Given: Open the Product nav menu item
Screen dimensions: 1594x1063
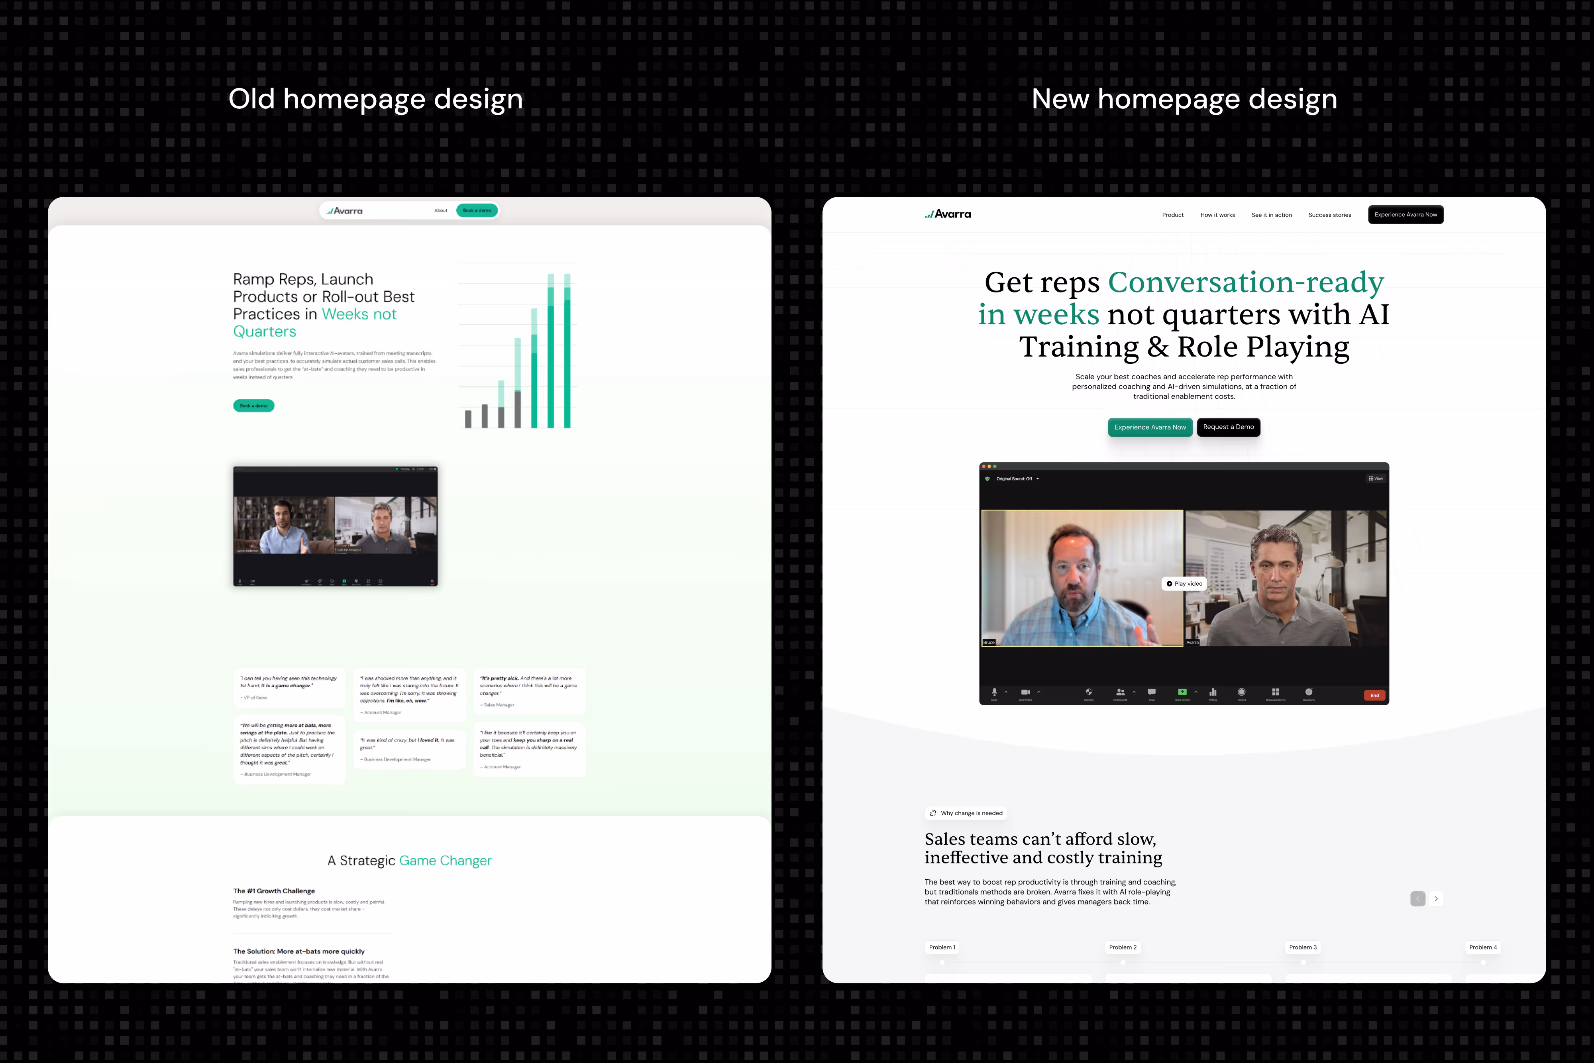Looking at the screenshot, I should [x=1172, y=215].
